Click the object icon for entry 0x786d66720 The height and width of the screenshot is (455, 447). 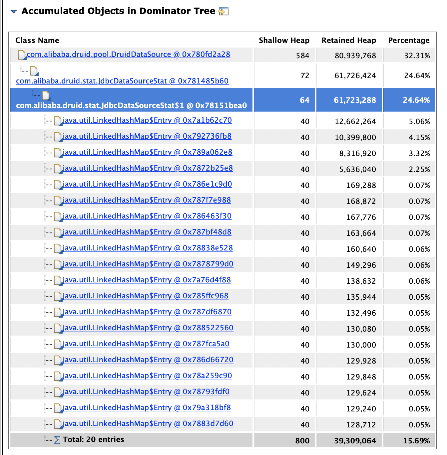(58, 360)
